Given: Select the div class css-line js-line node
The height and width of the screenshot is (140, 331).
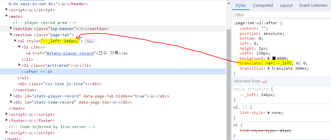Looking at the screenshot, I should tap(59, 84).
